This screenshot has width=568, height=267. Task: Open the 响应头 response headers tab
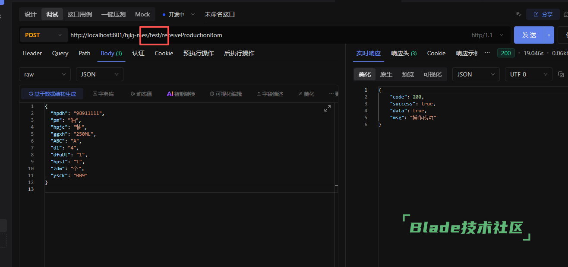coord(404,53)
